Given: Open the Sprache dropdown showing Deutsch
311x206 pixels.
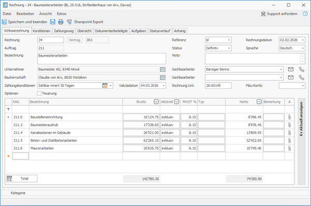Looking at the screenshot, I should pos(303,48).
